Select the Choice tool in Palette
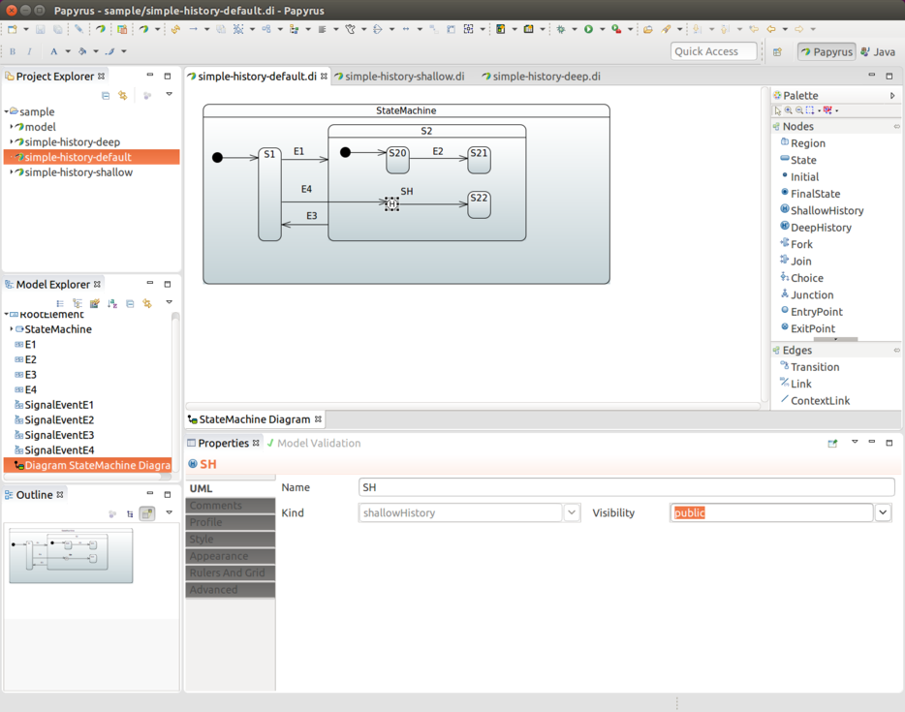This screenshot has height=712, width=905. coord(801,277)
